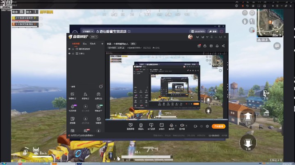Click the emulator fullscreen icon in top bar
Viewport: 295px width, 165px height.
pos(259,6)
